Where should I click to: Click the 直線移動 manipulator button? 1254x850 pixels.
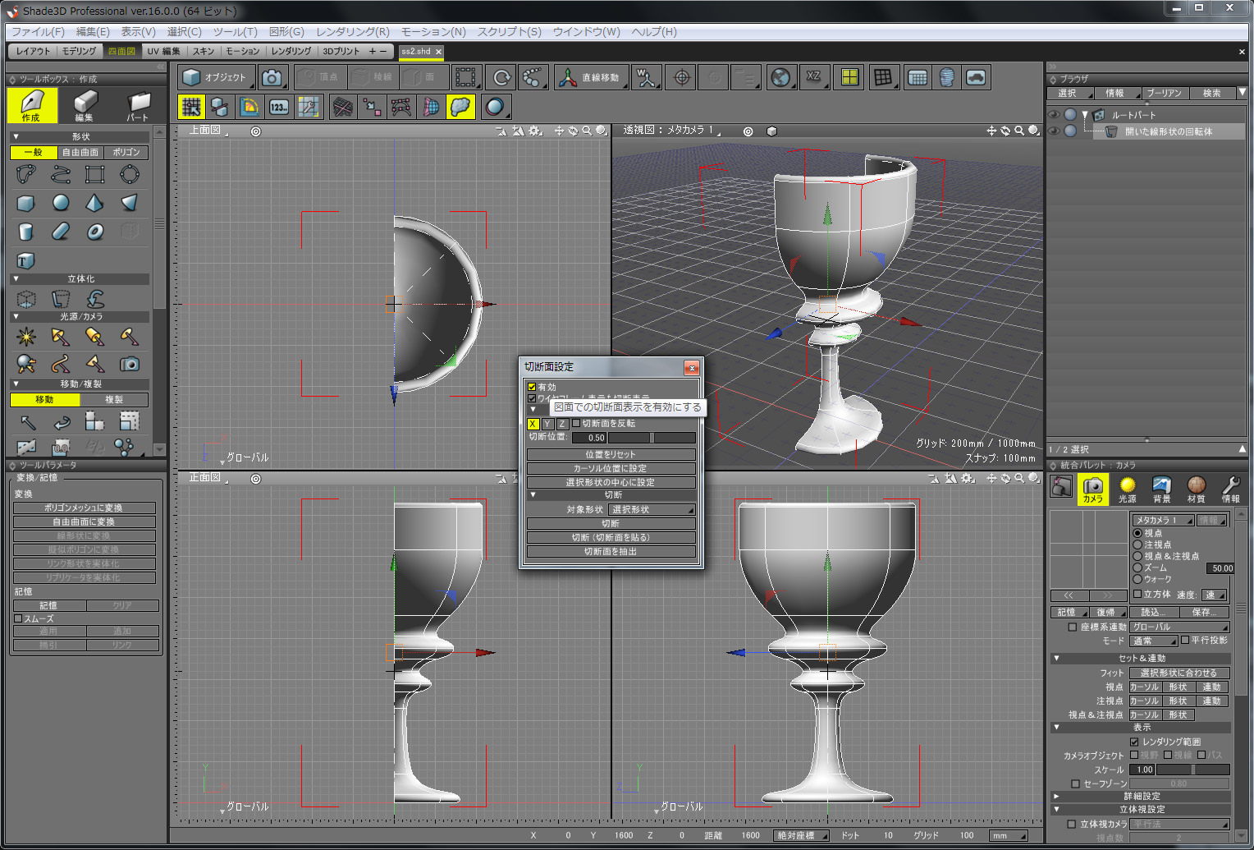592,77
